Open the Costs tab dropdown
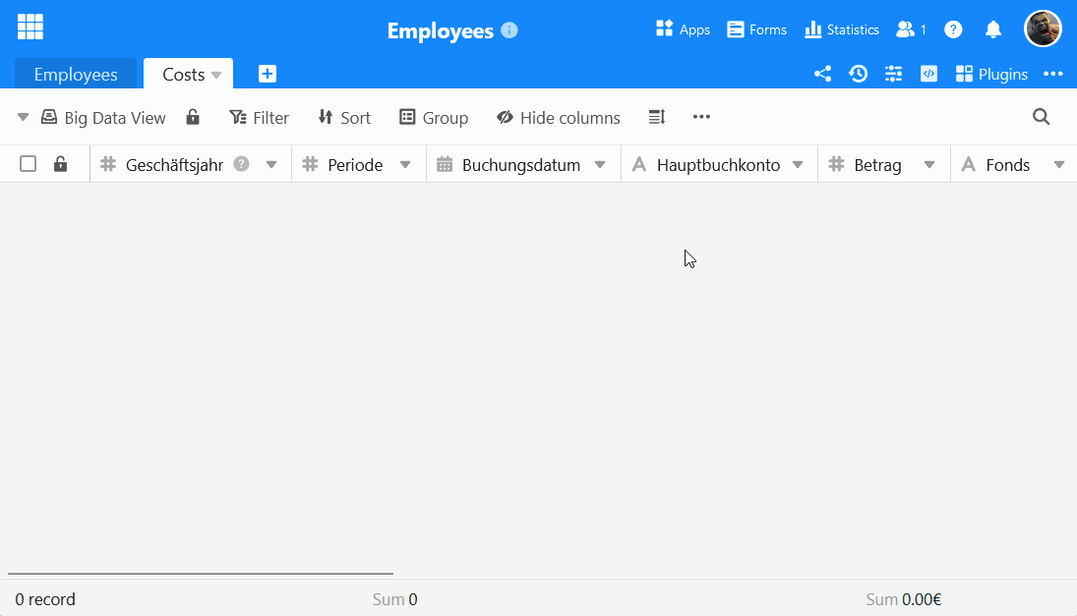The height and width of the screenshot is (616, 1077). point(216,75)
